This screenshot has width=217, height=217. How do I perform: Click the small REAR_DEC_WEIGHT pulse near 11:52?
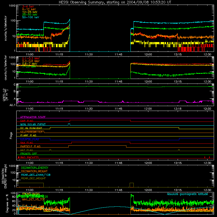132,185
